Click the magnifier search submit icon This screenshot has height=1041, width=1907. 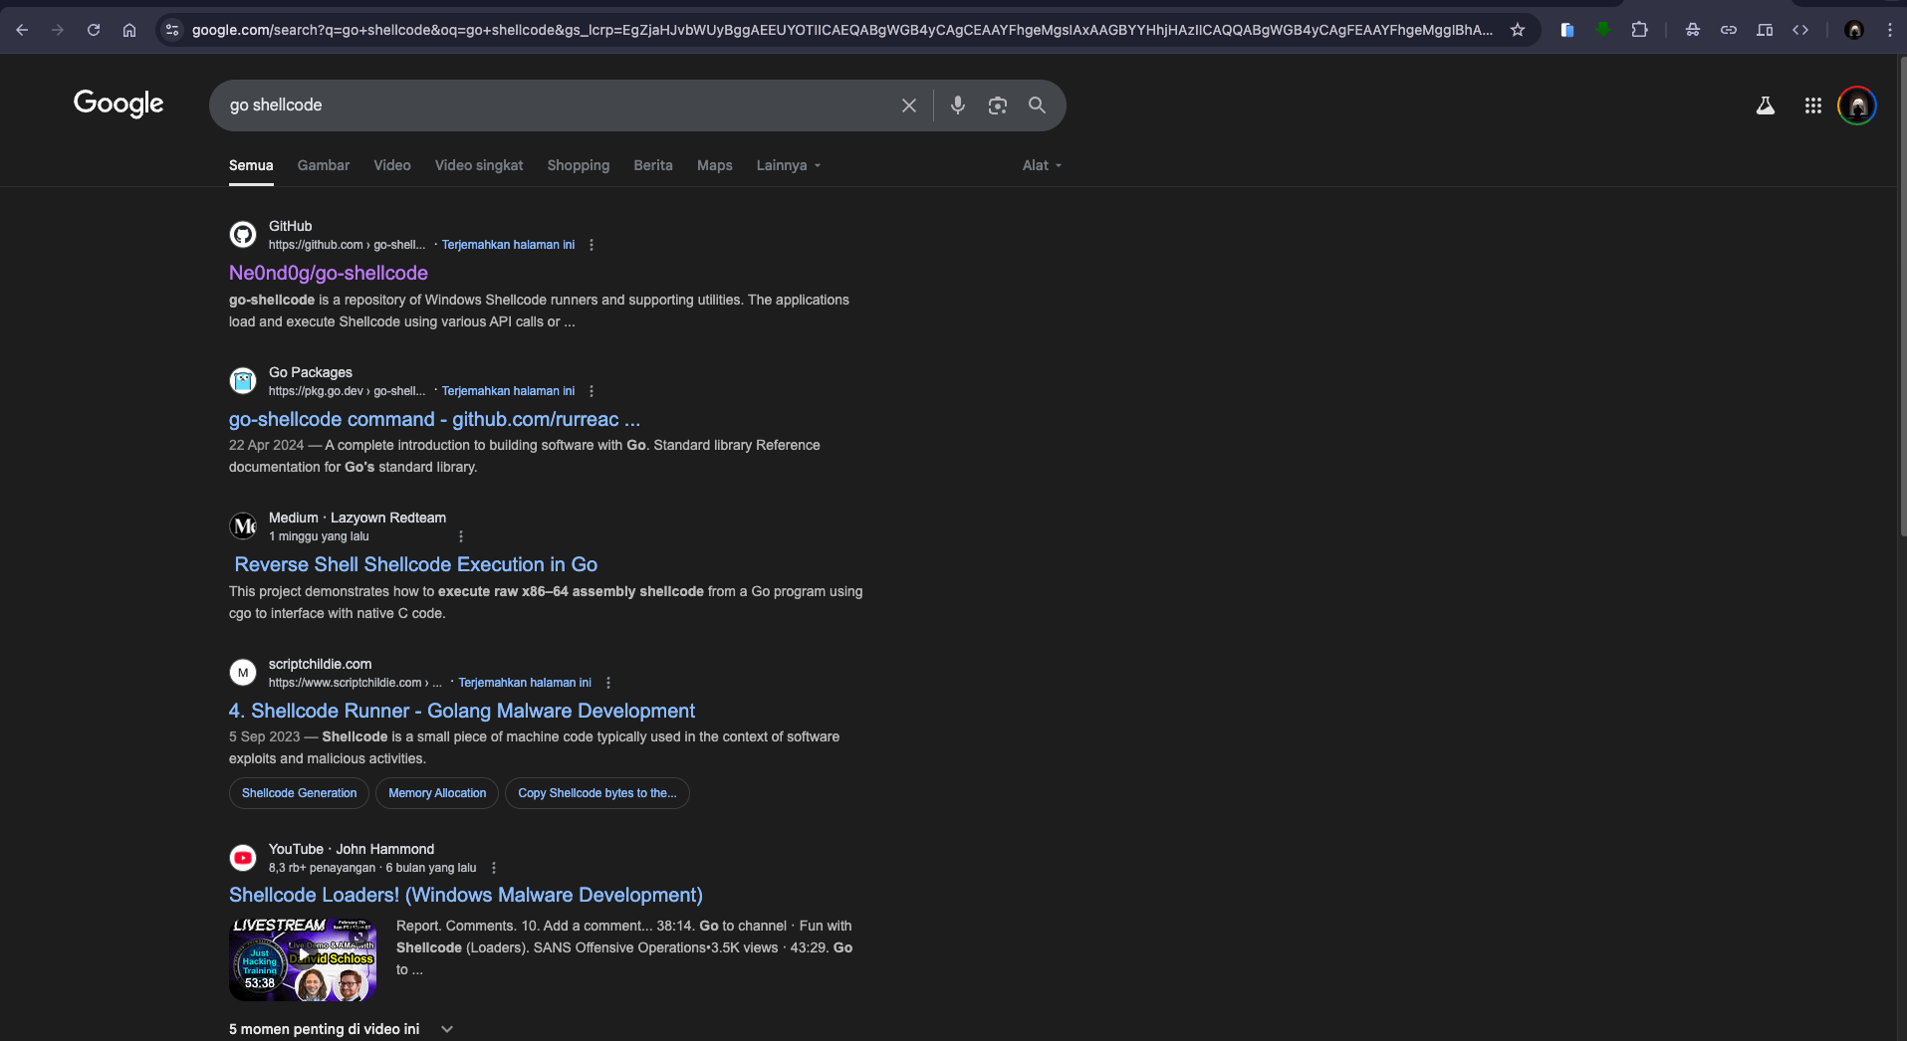(x=1037, y=105)
